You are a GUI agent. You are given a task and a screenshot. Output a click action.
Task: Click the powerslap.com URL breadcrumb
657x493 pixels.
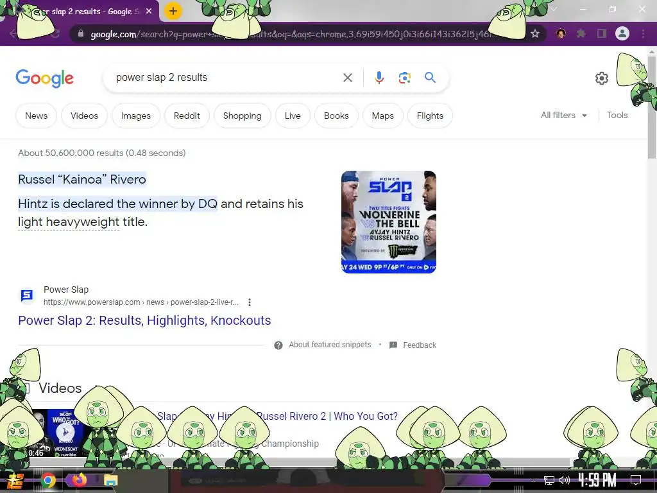[x=141, y=302]
